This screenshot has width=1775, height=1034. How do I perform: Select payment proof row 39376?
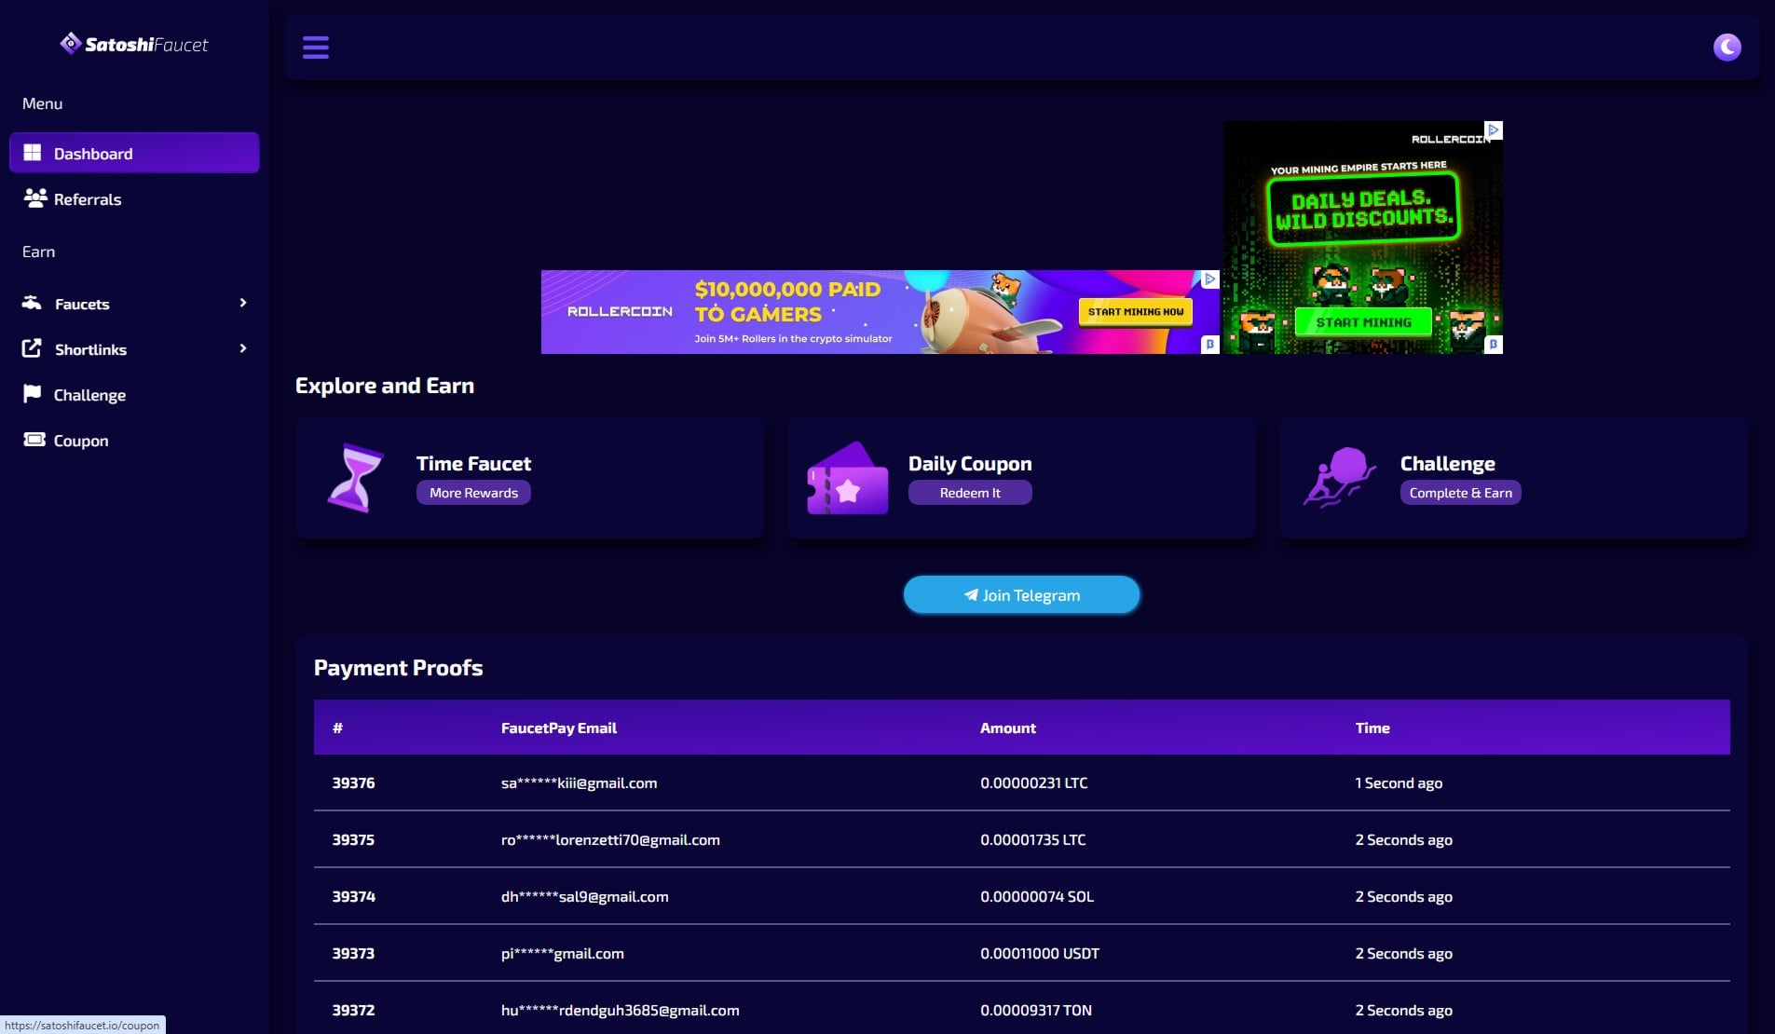click(x=1021, y=782)
